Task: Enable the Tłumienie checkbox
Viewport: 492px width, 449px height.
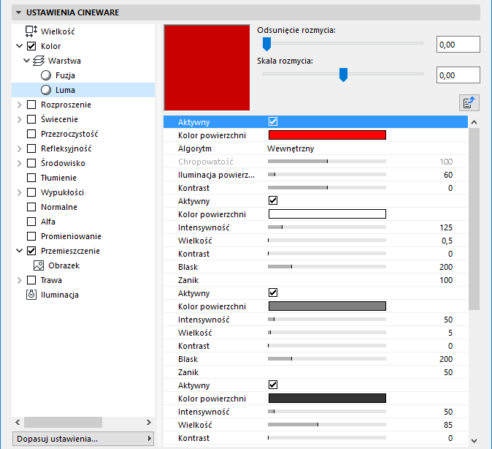Action: [31, 178]
